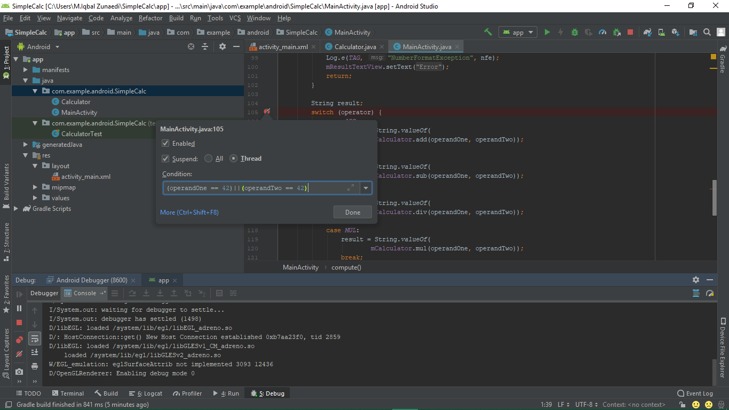This screenshot has height=410, width=729.
Task: Expand the Gradle Scripts node
Action: point(15,209)
